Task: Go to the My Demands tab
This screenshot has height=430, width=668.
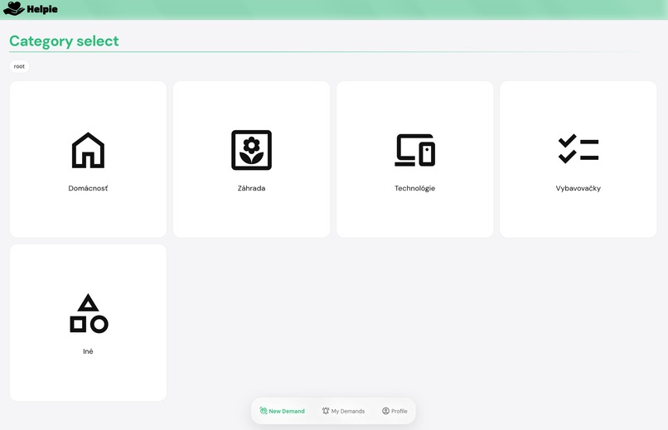Action: (x=343, y=411)
